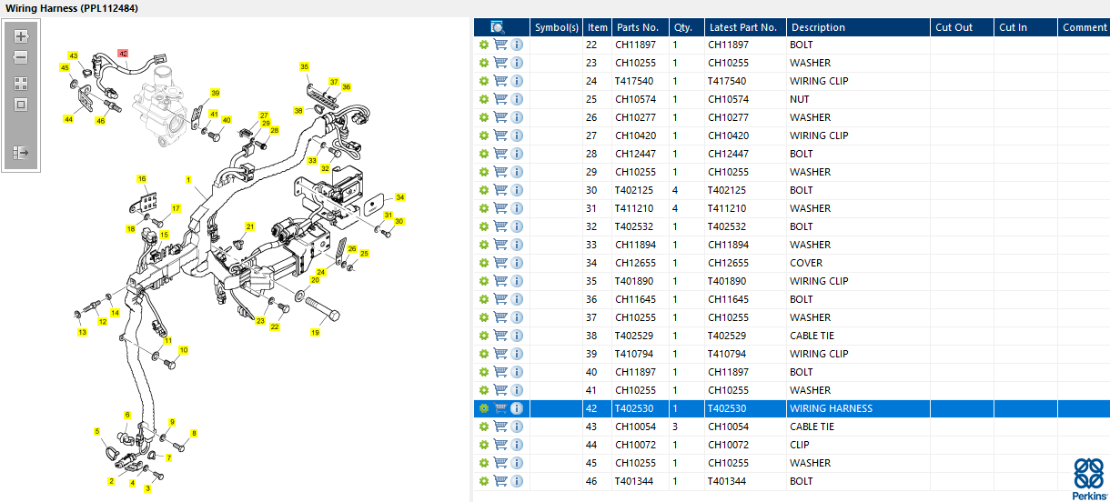Click the highlighted callout 42 on diagram
1110x502 pixels.
tap(123, 54)
